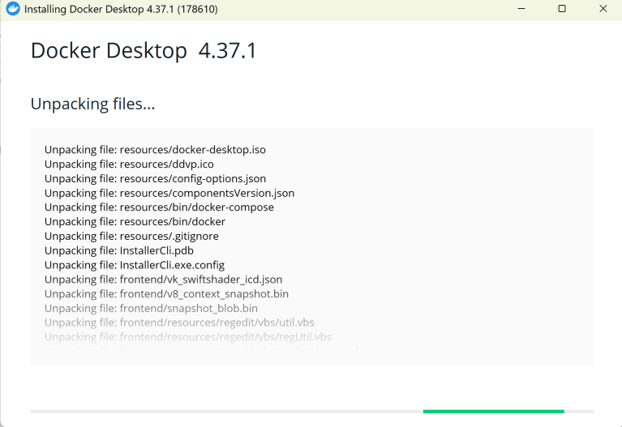Image resolution: width=622 pixels, height=427 pixels.
Task: Select log line resources/bin/docker-compose
Action: click(159, 207)
